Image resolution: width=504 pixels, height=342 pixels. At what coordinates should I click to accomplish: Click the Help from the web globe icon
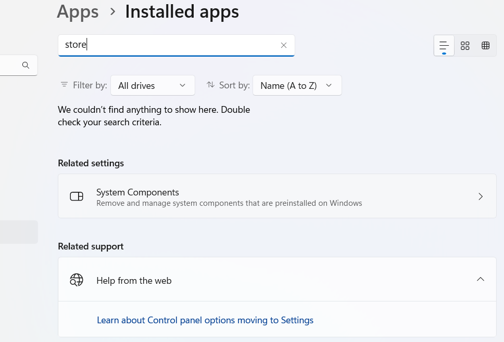coord(77,280)
